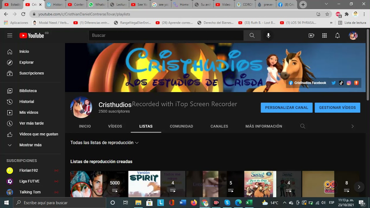
Task: Open the Instagram icon in banner
Action: [349, 83]
